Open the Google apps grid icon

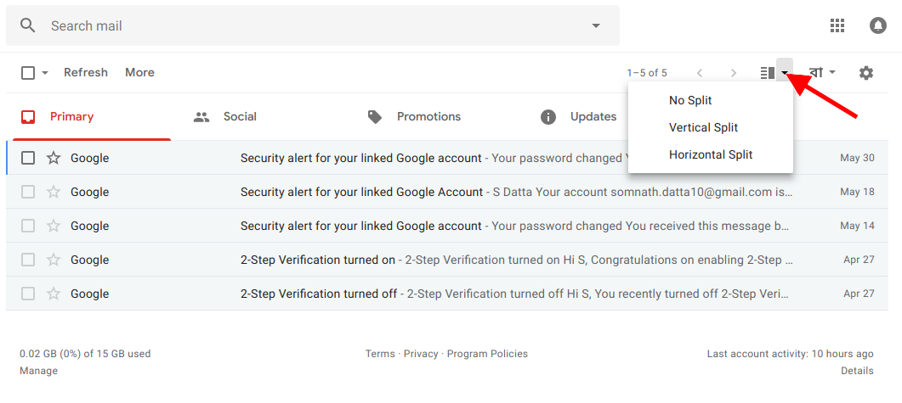(x=837, y=25)
